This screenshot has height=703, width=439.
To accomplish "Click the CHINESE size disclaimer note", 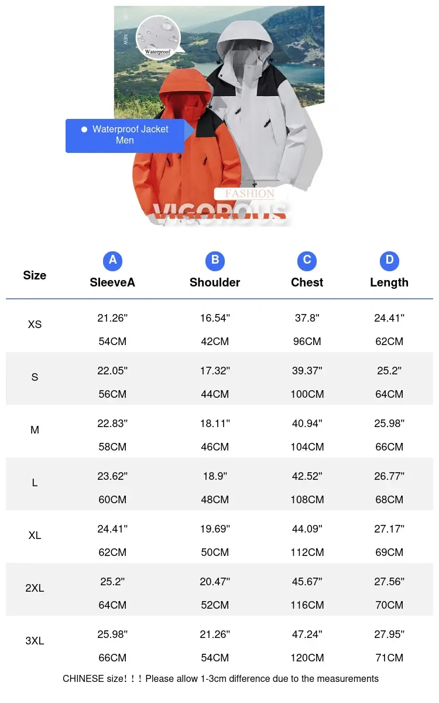I will [221, 679].
